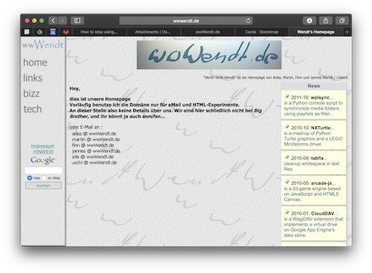Click the 'alle @ wwWendt.de' email address

(x=93, y=157)
